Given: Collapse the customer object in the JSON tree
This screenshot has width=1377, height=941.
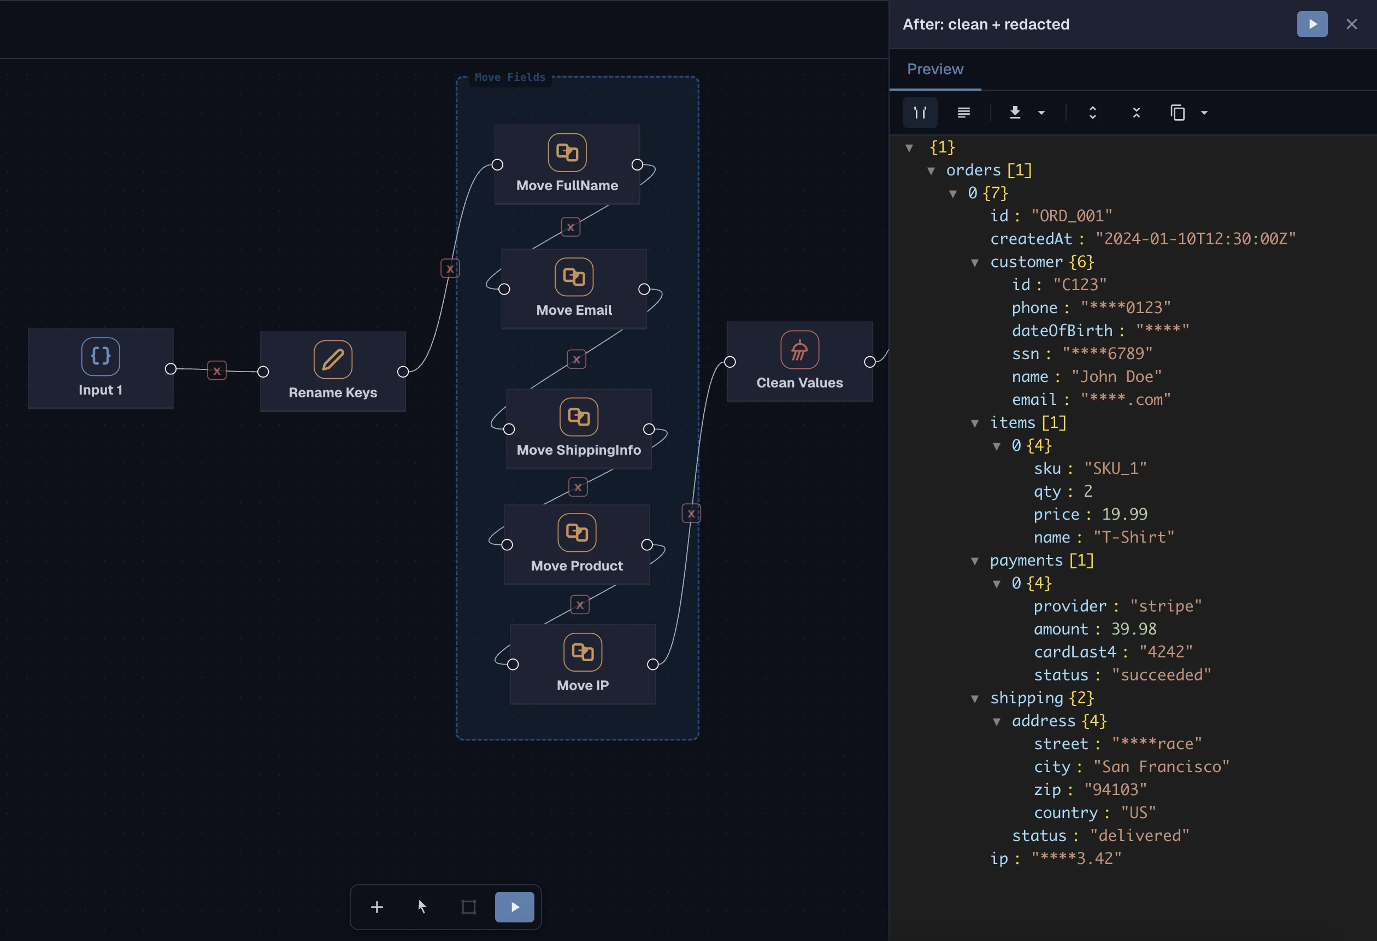Looking at the screenshot, I should [x=975, y=262].
